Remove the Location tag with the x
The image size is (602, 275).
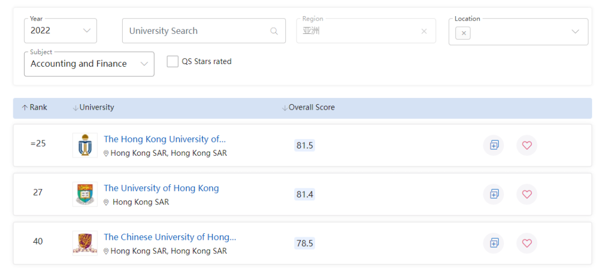(463, 33)
